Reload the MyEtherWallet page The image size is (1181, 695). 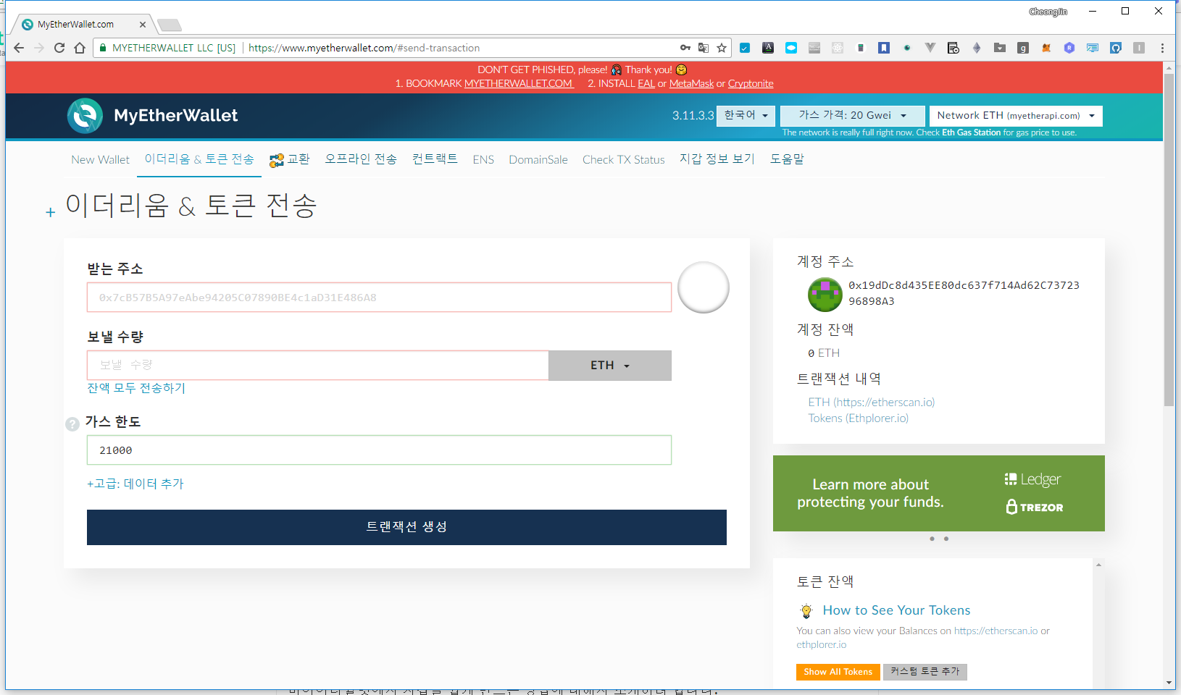[59, 48]
